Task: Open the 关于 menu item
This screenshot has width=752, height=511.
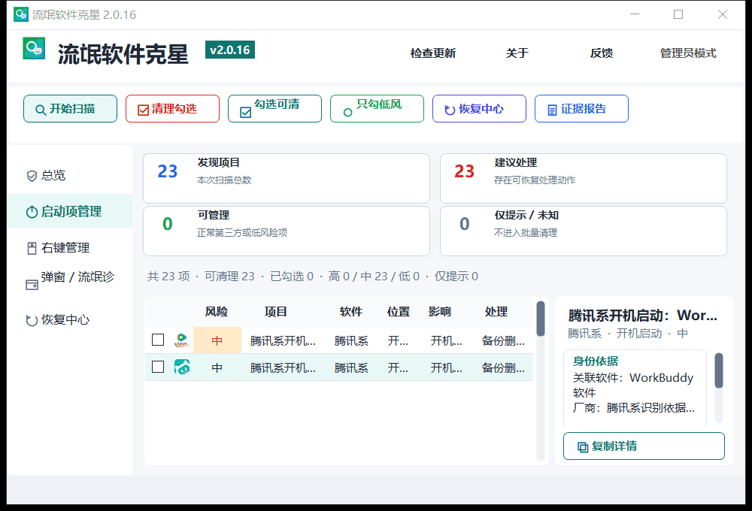Action: coord(517,53)
